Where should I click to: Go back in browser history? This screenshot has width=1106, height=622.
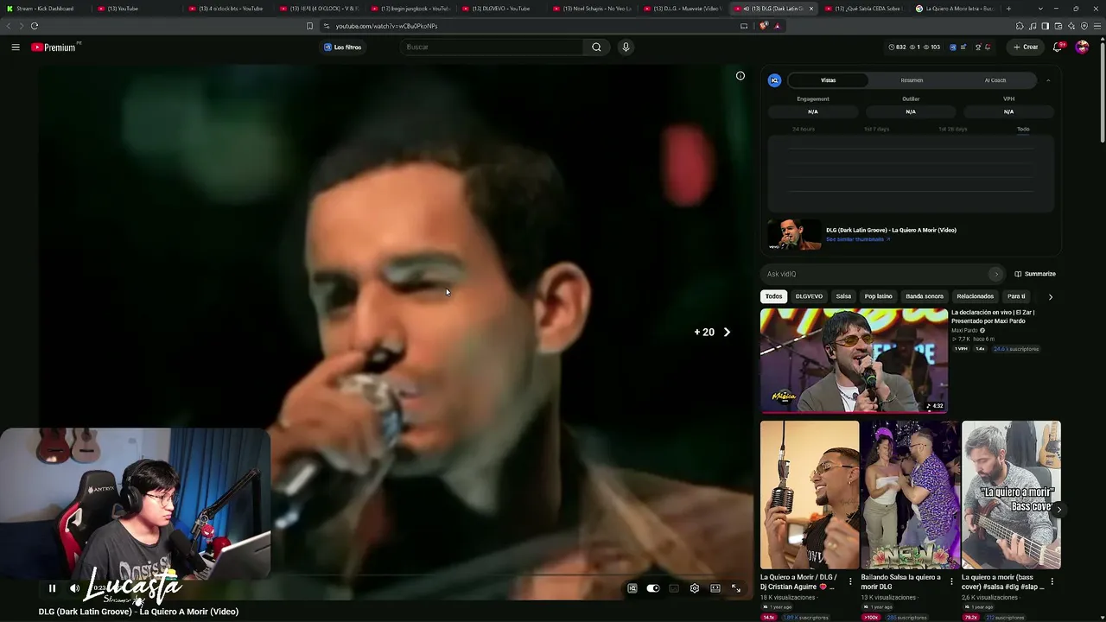coord(10,26)
